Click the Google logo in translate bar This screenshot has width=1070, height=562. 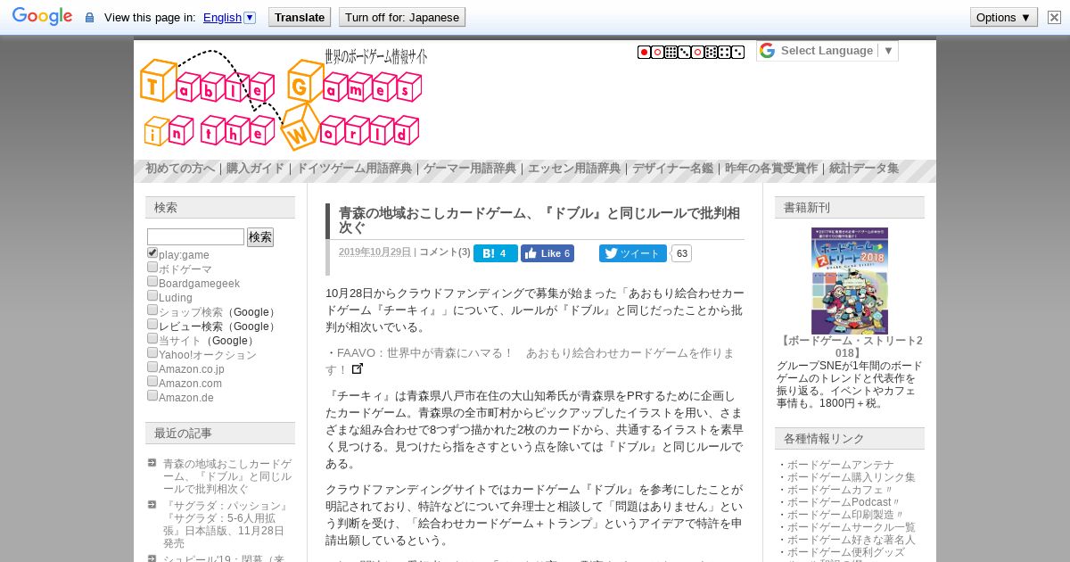42,17
